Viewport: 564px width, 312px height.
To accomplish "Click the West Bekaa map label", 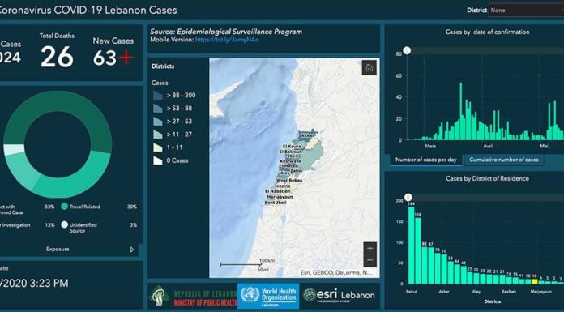I will (289, 180).
